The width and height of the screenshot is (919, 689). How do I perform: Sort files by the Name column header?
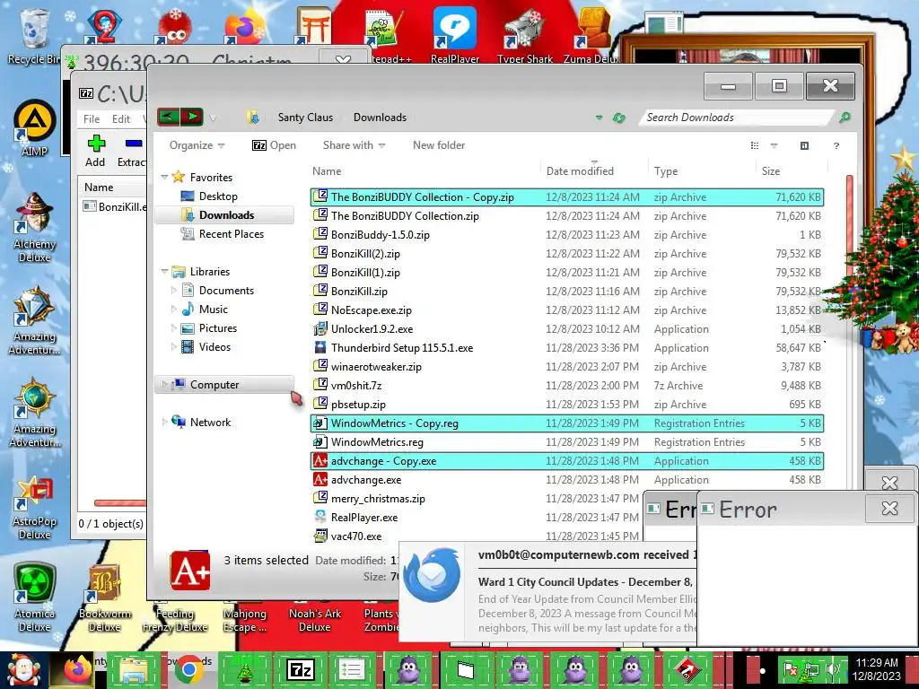[x=327, y=171]
